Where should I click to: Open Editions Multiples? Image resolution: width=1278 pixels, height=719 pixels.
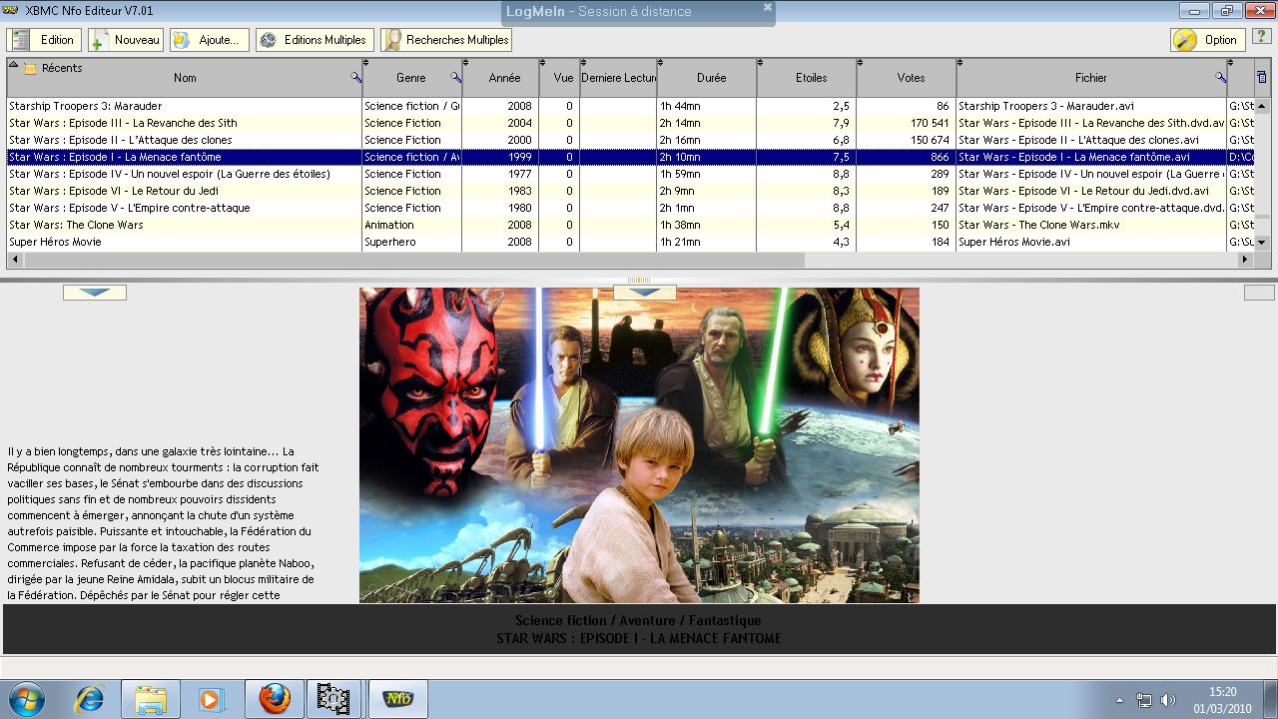(x=315, y=40)
